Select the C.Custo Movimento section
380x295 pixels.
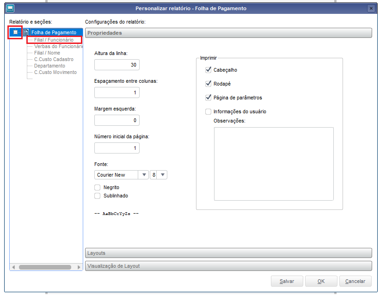point(55,72)
